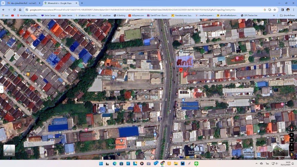The width and height of the screenshot is (297, 167).
Task: Zoom out the map with minus
Action: [x=292, y=149]
